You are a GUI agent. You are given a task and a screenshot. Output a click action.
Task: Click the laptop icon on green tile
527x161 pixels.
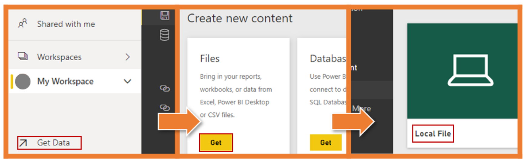tap(470, 70)
